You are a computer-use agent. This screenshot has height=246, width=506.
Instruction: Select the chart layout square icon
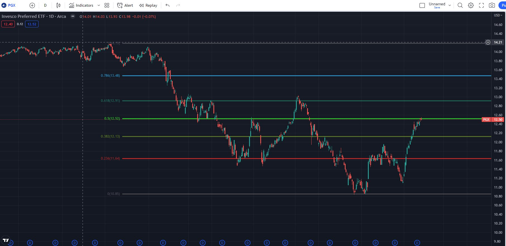click(422, 5)
